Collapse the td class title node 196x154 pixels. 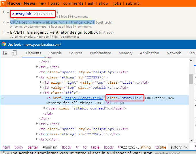[x=41, y=93]
